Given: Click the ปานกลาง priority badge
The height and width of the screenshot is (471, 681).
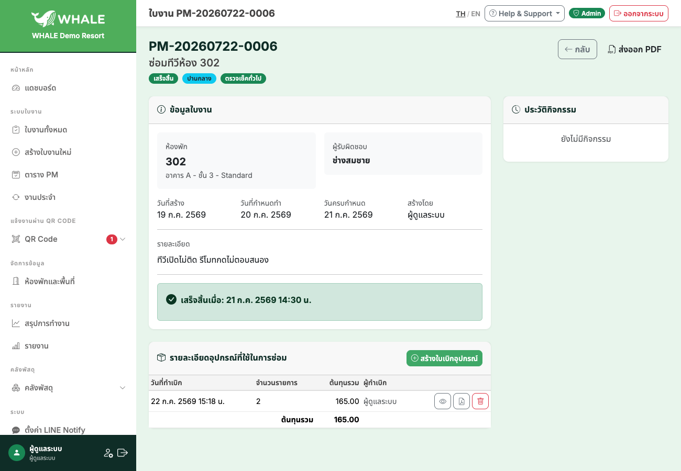Looking at the screenshot, I should click(199, 78).
